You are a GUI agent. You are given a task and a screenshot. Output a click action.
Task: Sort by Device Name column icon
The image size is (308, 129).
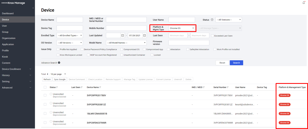pos(100,87)
